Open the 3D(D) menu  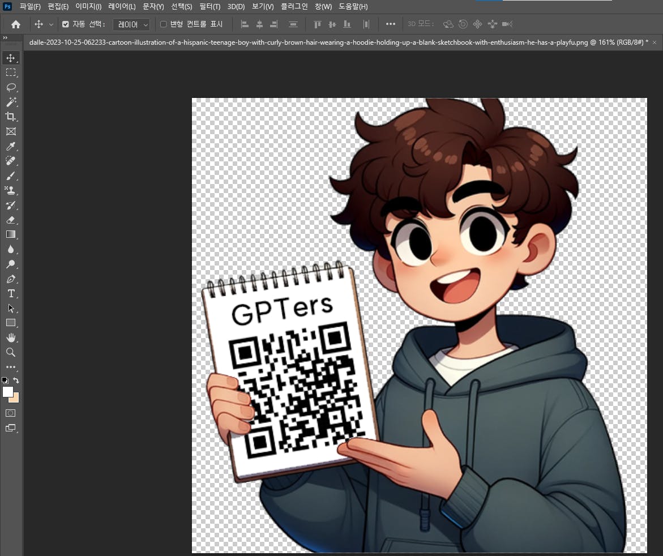(236, 6)
